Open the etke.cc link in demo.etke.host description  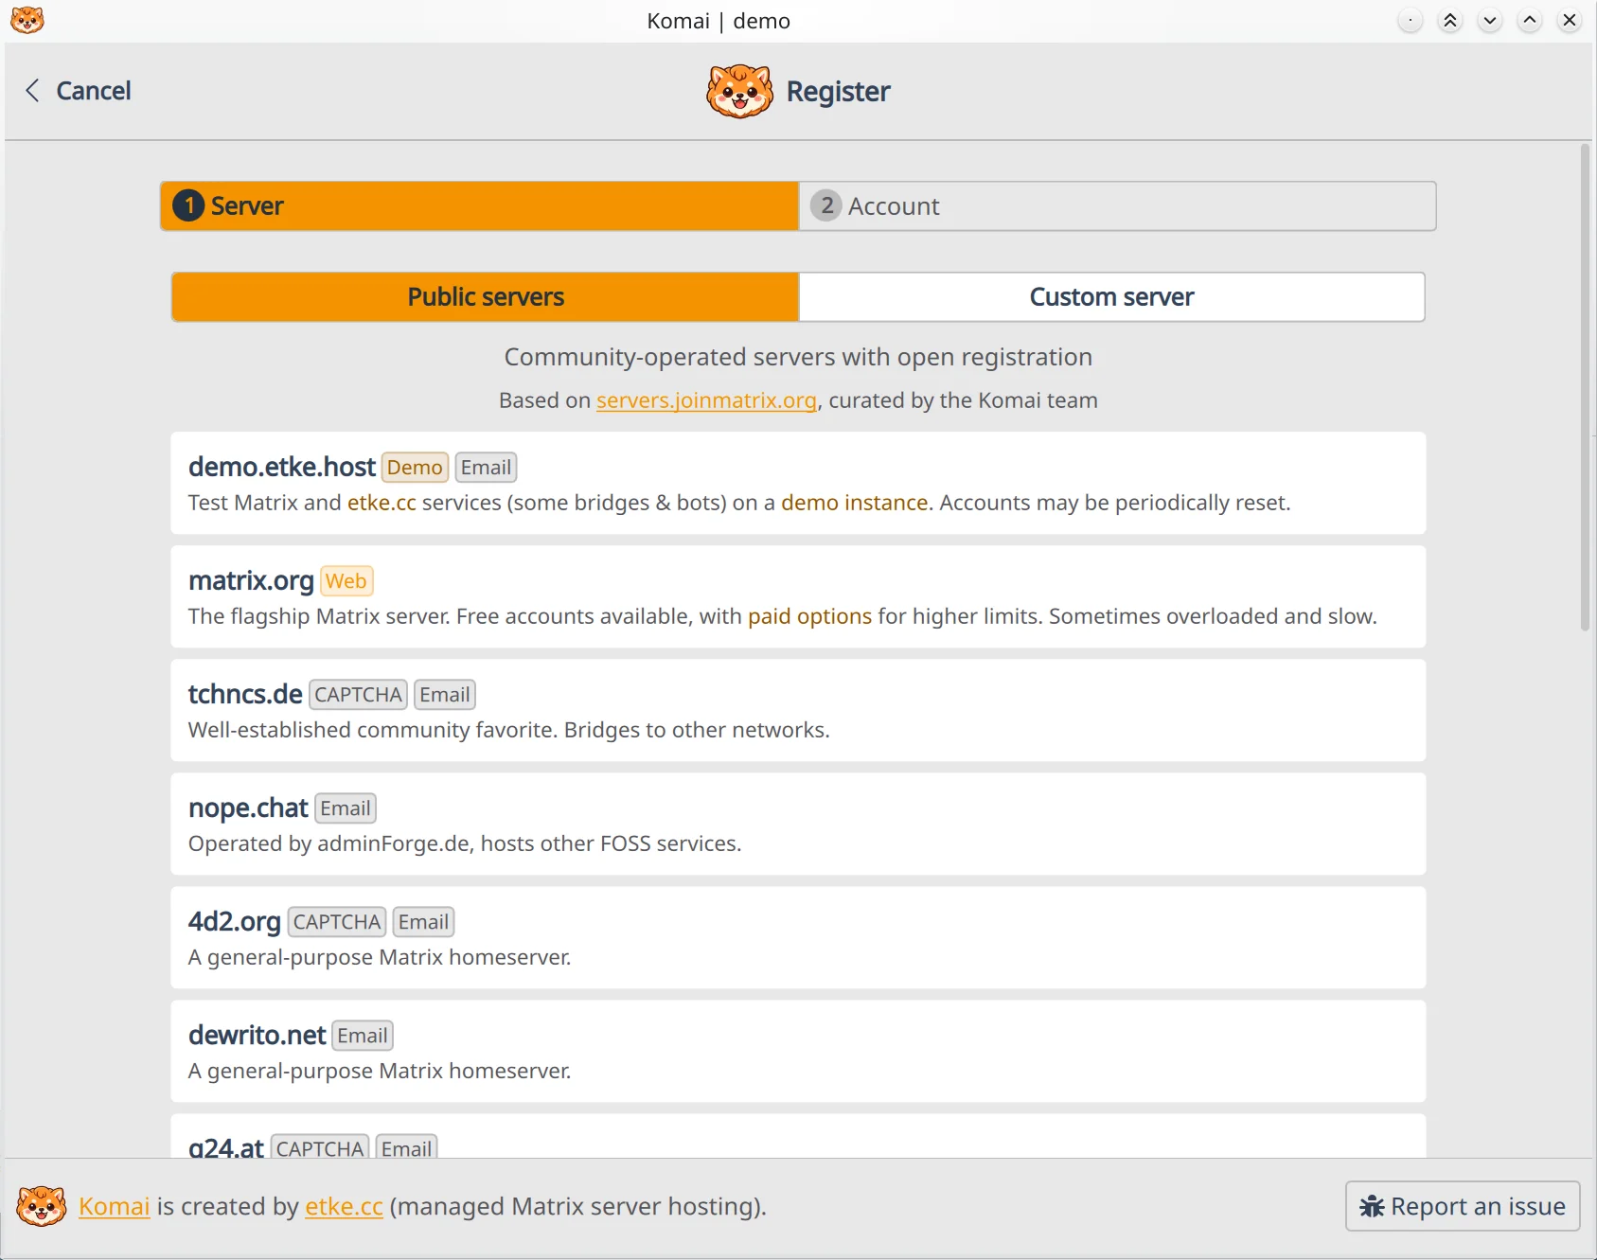[x=382, y=503]
